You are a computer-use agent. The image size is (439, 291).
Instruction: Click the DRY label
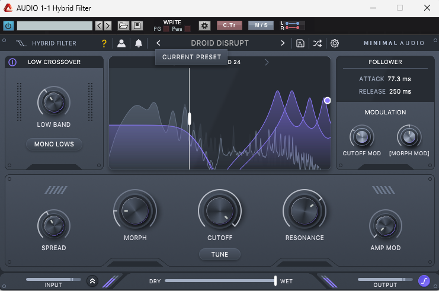(x=155, y=281)
